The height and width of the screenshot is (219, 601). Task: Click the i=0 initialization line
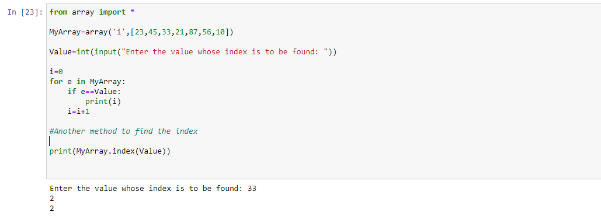[56, 71]
